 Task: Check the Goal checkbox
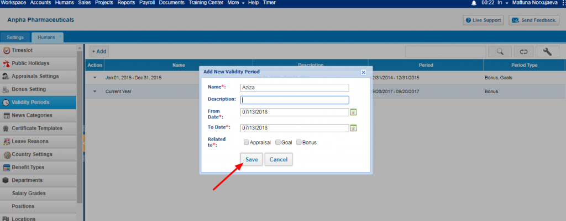pyautogui.click(x=277, y=142)
